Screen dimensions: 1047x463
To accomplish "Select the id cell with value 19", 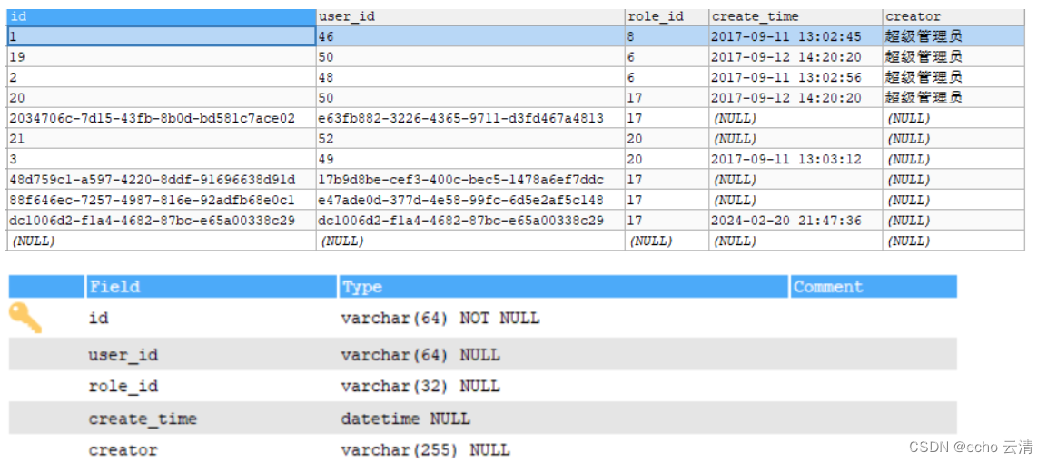I will (x=161, y=56).
